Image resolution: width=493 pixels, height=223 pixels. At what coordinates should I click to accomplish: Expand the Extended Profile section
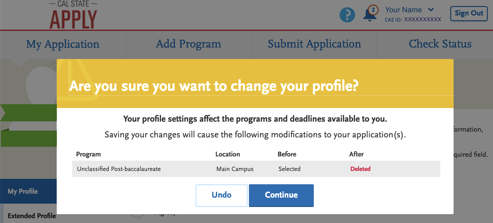(x=32, y=215)
